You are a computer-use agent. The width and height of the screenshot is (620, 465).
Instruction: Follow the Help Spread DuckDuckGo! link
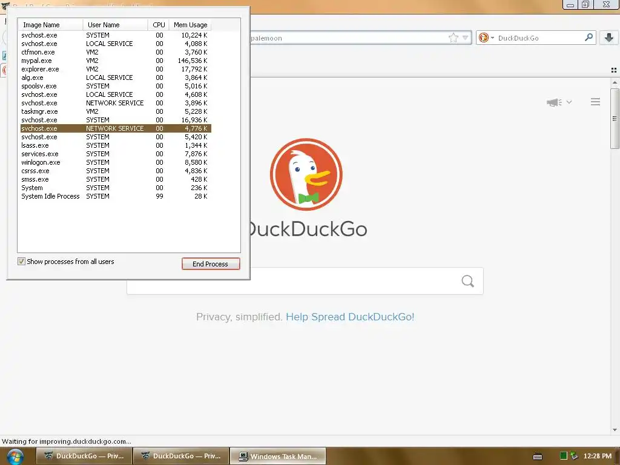point(350,317)
